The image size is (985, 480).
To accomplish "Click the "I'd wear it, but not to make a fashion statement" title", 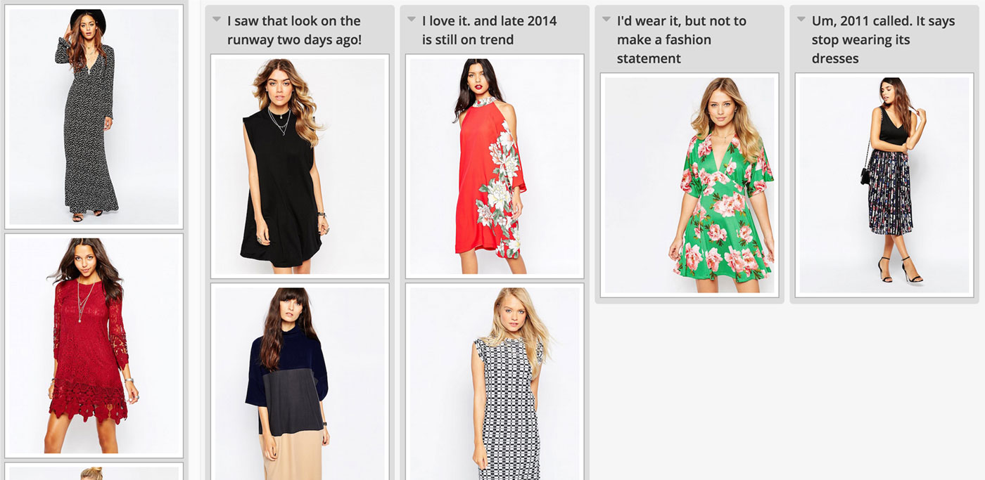I will point(681,39).
